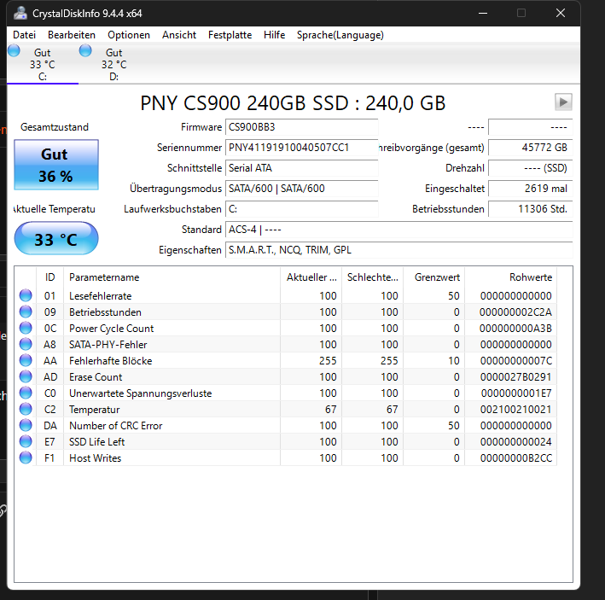Click raw value 0000027B0291
605x600 pixels.
pos(516,377)
